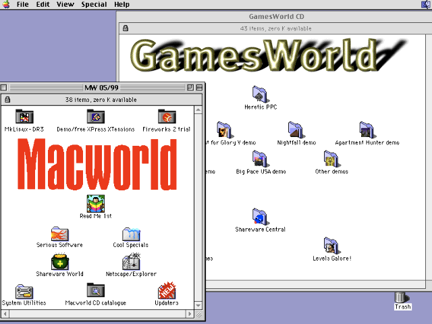Viewport: 432px width, 324px height.
Task: Open the Apple menu icon
Action: click(6, 5)
